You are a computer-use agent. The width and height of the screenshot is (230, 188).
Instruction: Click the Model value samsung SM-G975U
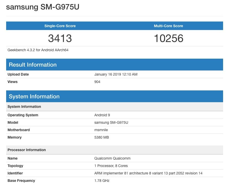click(x=111, y=122)
